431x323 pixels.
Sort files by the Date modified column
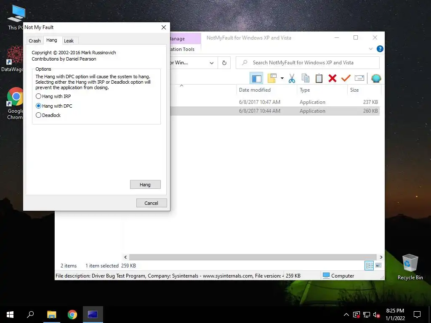click(266, 90)
